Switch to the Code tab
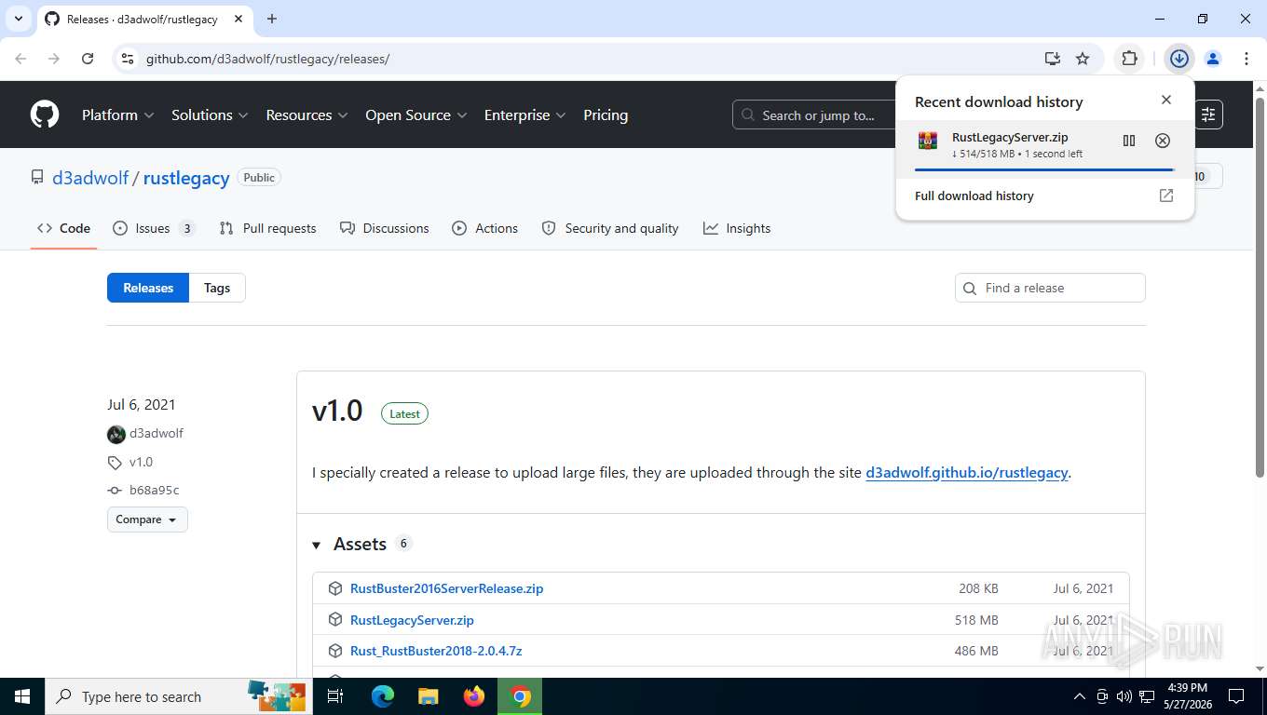 64,228
